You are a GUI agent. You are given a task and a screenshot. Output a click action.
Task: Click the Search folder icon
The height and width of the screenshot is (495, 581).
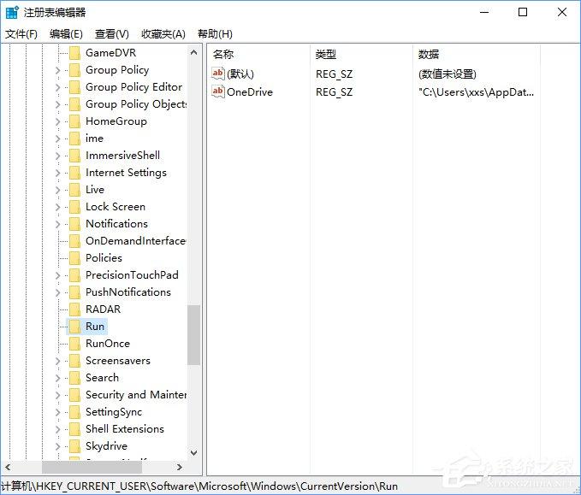(74, 378)
